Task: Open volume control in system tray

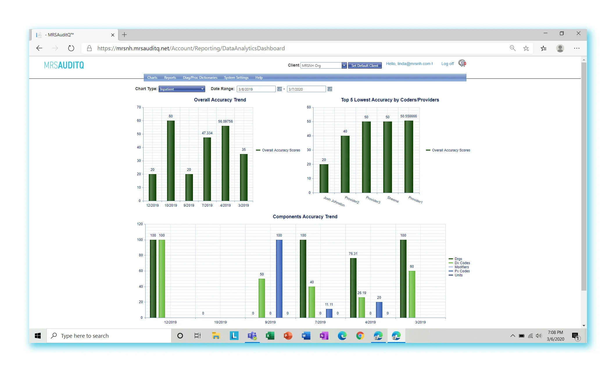Action: (x=539, y=336)
